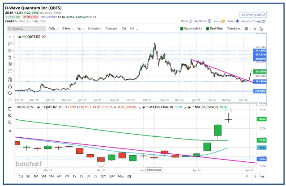Screen dimensions: 286x186
Task: Open the crosshair cursor tool
Action: pos(9,37)
